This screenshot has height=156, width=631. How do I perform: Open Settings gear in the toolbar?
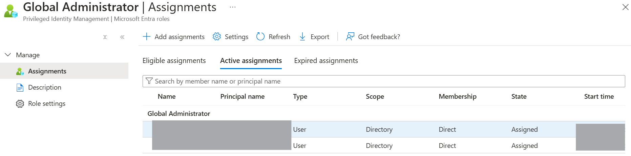(217, 36)
